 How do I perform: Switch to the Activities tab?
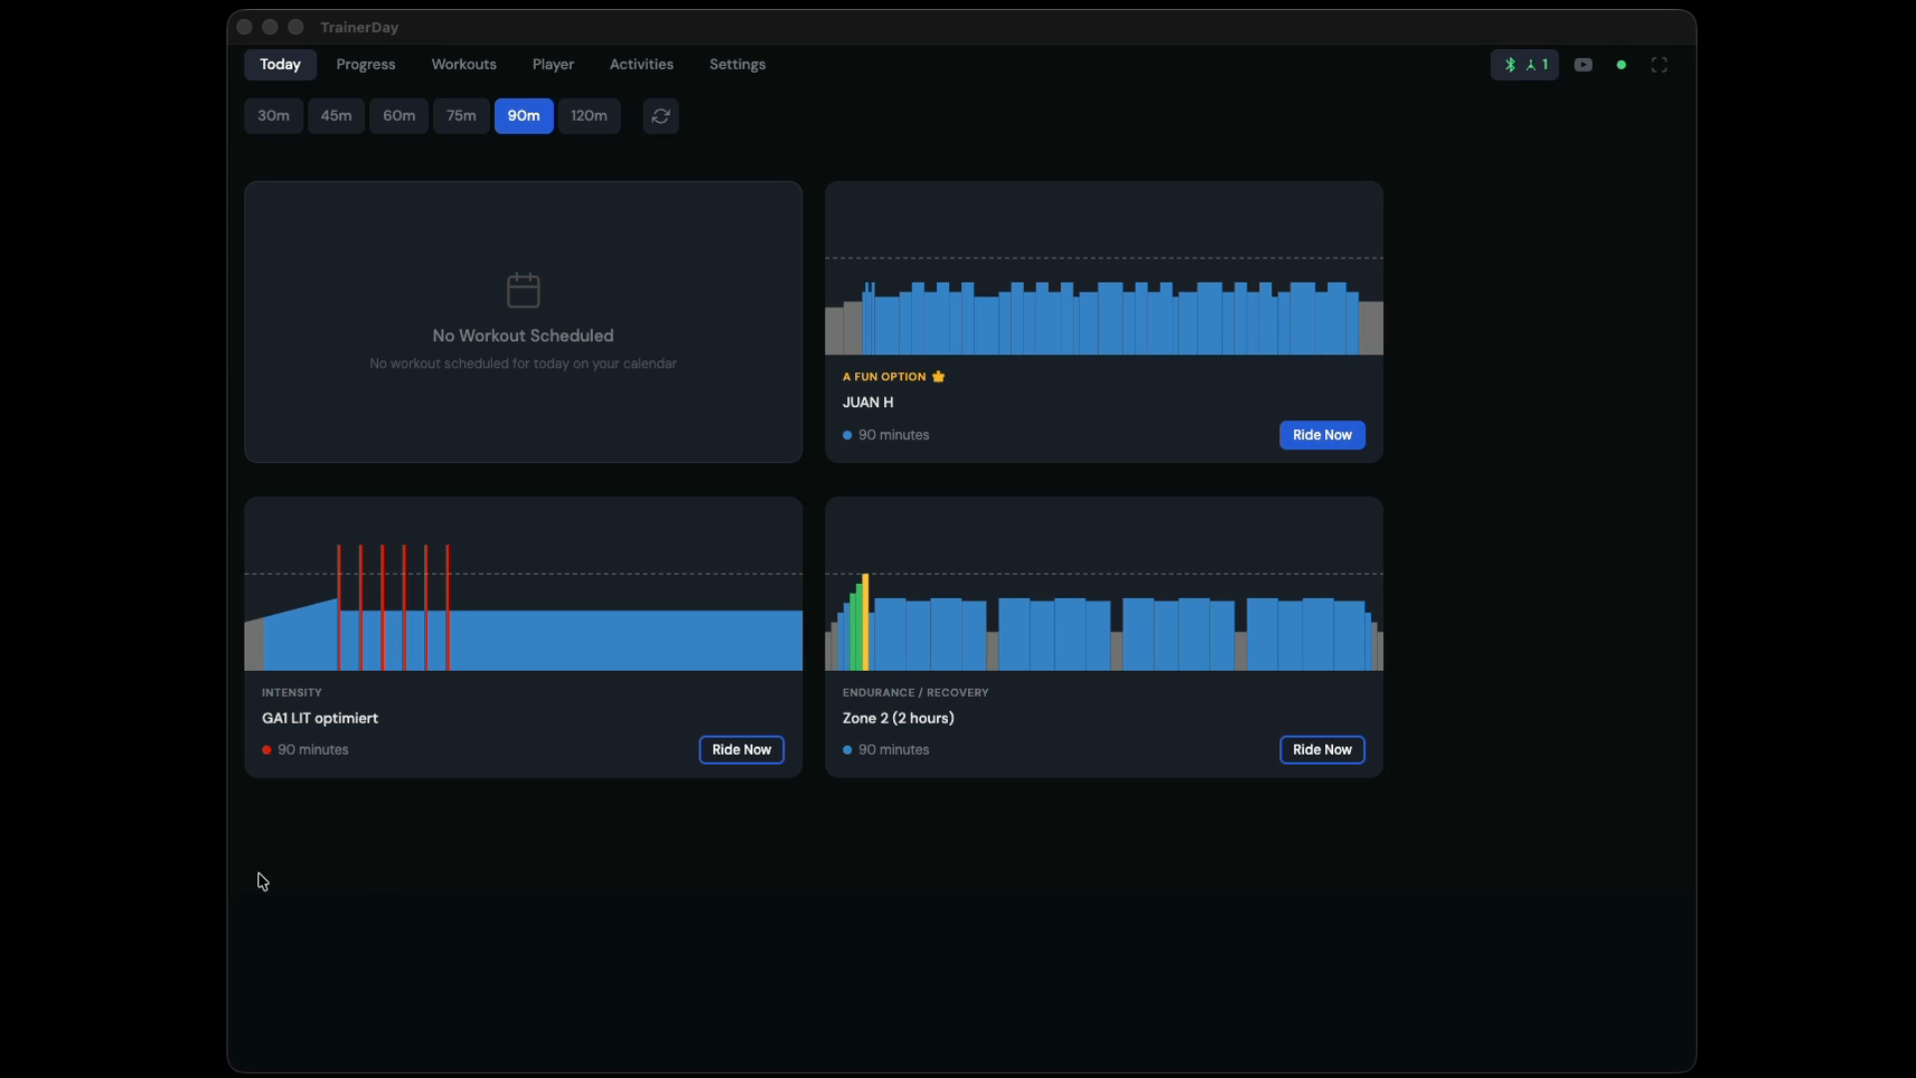[x=641, y=64]
